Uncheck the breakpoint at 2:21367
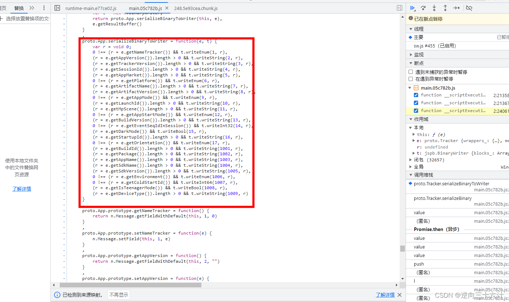Image resolution: width=509 pixels, height=302 pixels. point(416,103)
